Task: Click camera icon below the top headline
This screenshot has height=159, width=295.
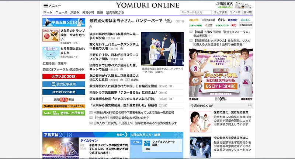Action: [90, 26]
